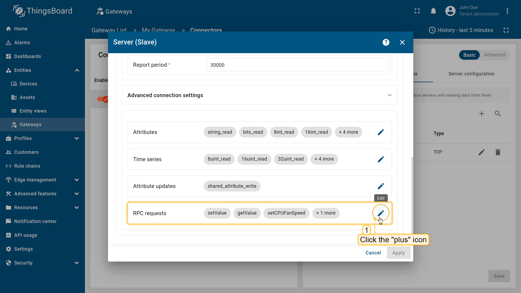Click the RPC requests edit pencil

[x=381, y=213]
